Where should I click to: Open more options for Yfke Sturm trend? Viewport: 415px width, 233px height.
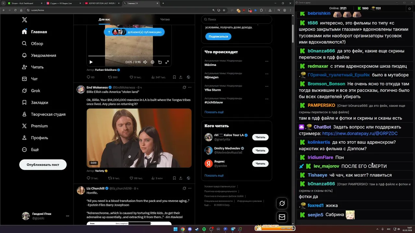coord(267,86)
